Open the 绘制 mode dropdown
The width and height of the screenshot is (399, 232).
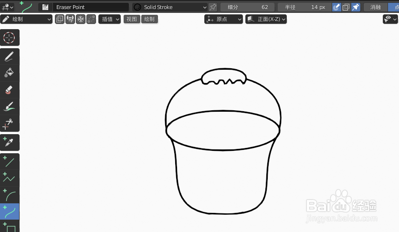[x=26, y=19]
